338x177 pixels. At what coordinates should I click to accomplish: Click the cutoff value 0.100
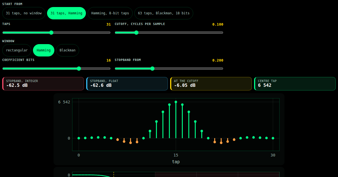pyautogui.click(x=218, y=24)
